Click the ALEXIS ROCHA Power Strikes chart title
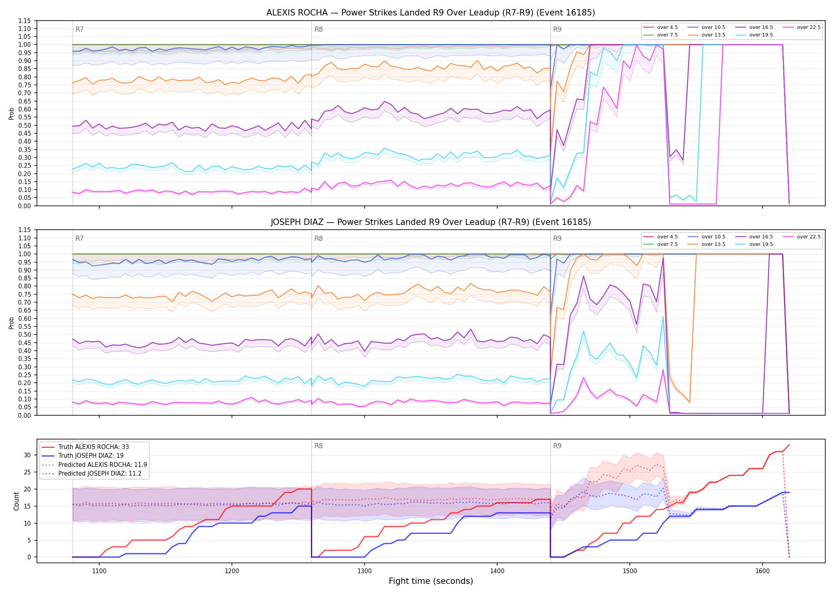This screenshot has height=595, width=834. click(x=431, y=13)
